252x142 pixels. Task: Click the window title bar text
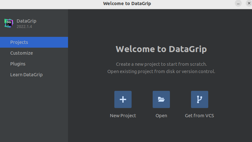pyautogui.click(x=127, y=3)
